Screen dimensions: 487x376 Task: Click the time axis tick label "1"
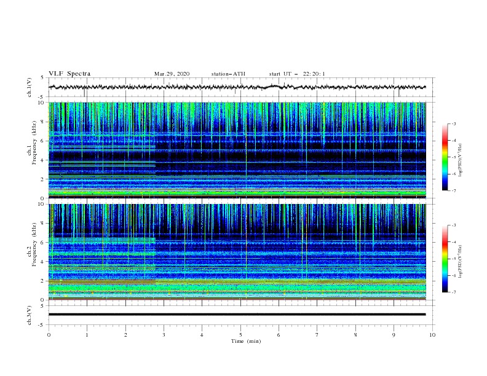87,335
